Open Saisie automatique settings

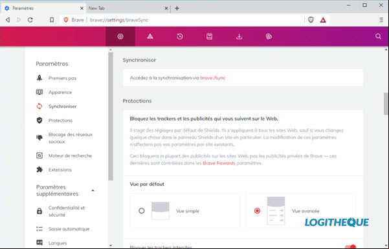(x=69, y=229)
